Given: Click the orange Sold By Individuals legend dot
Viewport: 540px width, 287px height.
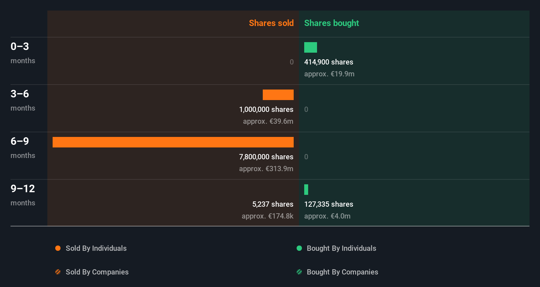Looking at the screenshot, I should pos(58,248).
